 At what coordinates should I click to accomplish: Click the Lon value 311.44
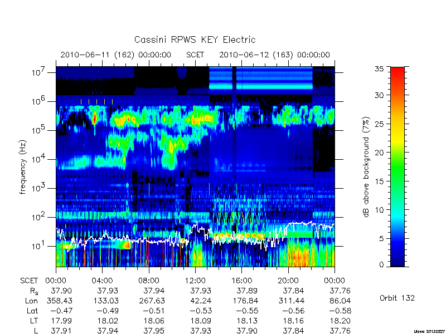coord(291,301)
